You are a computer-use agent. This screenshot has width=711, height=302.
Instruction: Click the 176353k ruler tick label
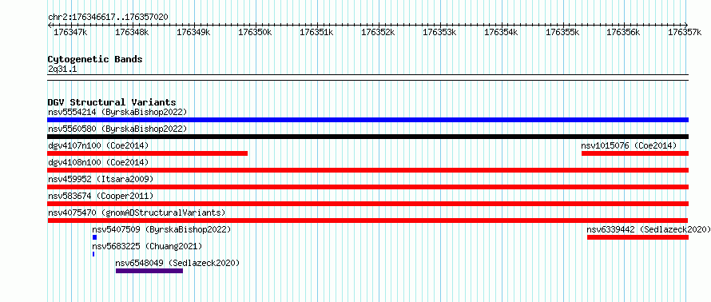pos(439,32)
